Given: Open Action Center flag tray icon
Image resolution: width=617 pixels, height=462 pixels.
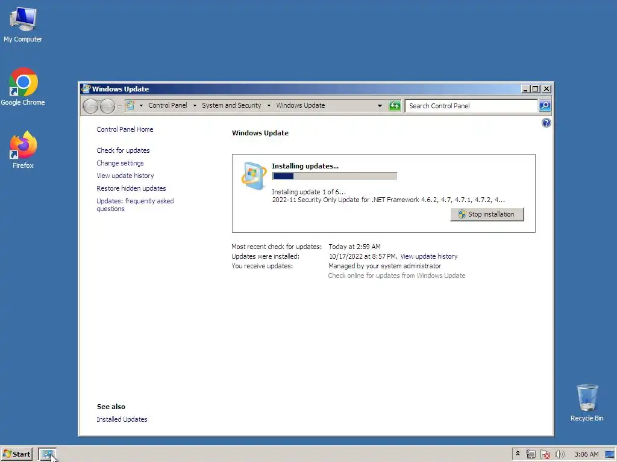Looking at the screenshot, I should (545, 454).
